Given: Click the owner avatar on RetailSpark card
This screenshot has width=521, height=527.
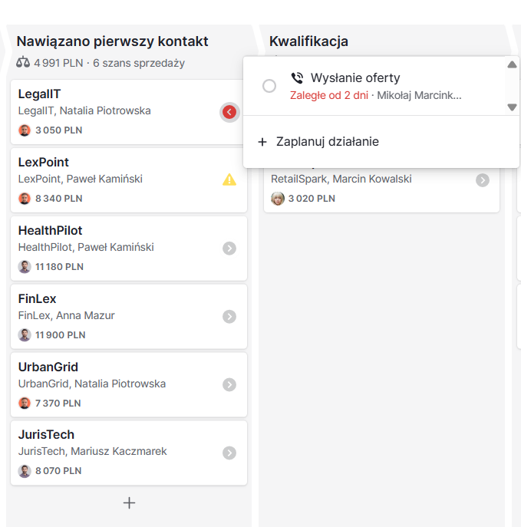Looking at the screenshot, I should tap(278, 199).
